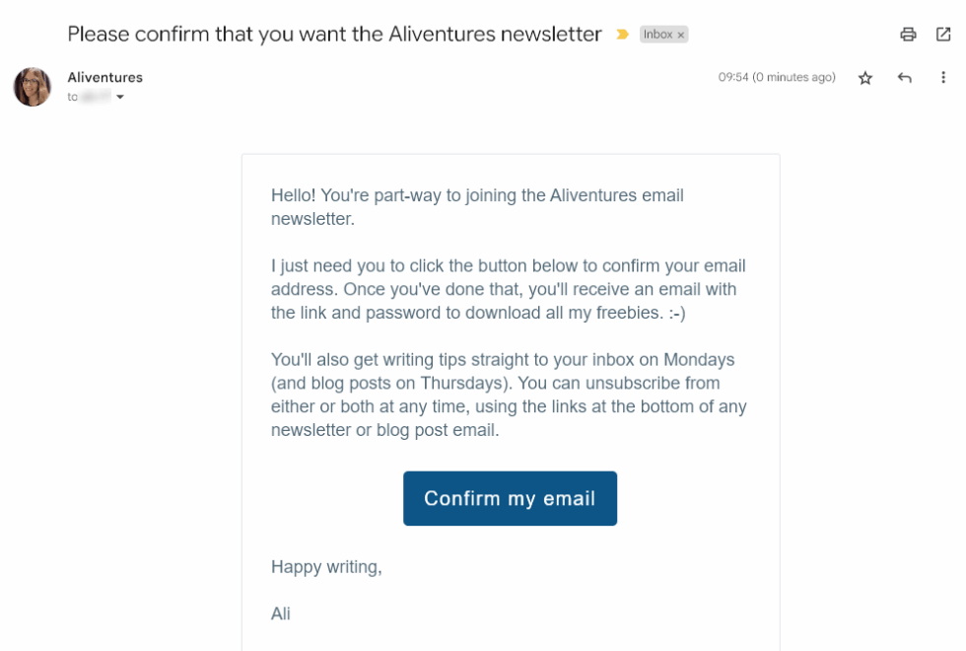Reply to Aliventures

click(904, 77)
